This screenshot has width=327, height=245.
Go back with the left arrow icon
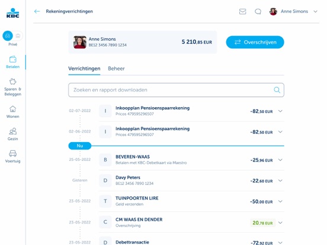[37, 11]
